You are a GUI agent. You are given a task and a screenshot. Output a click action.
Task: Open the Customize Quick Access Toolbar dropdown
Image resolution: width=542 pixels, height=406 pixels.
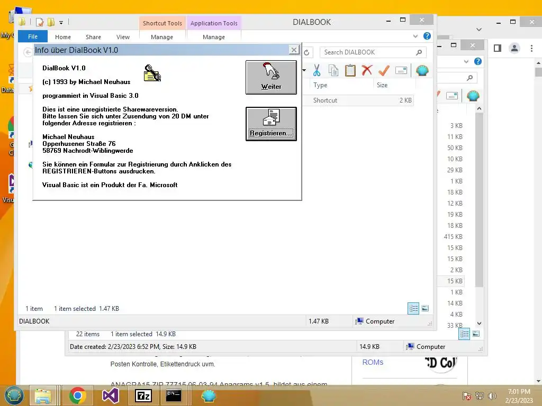pyautogui.click(x=61, y=23)
